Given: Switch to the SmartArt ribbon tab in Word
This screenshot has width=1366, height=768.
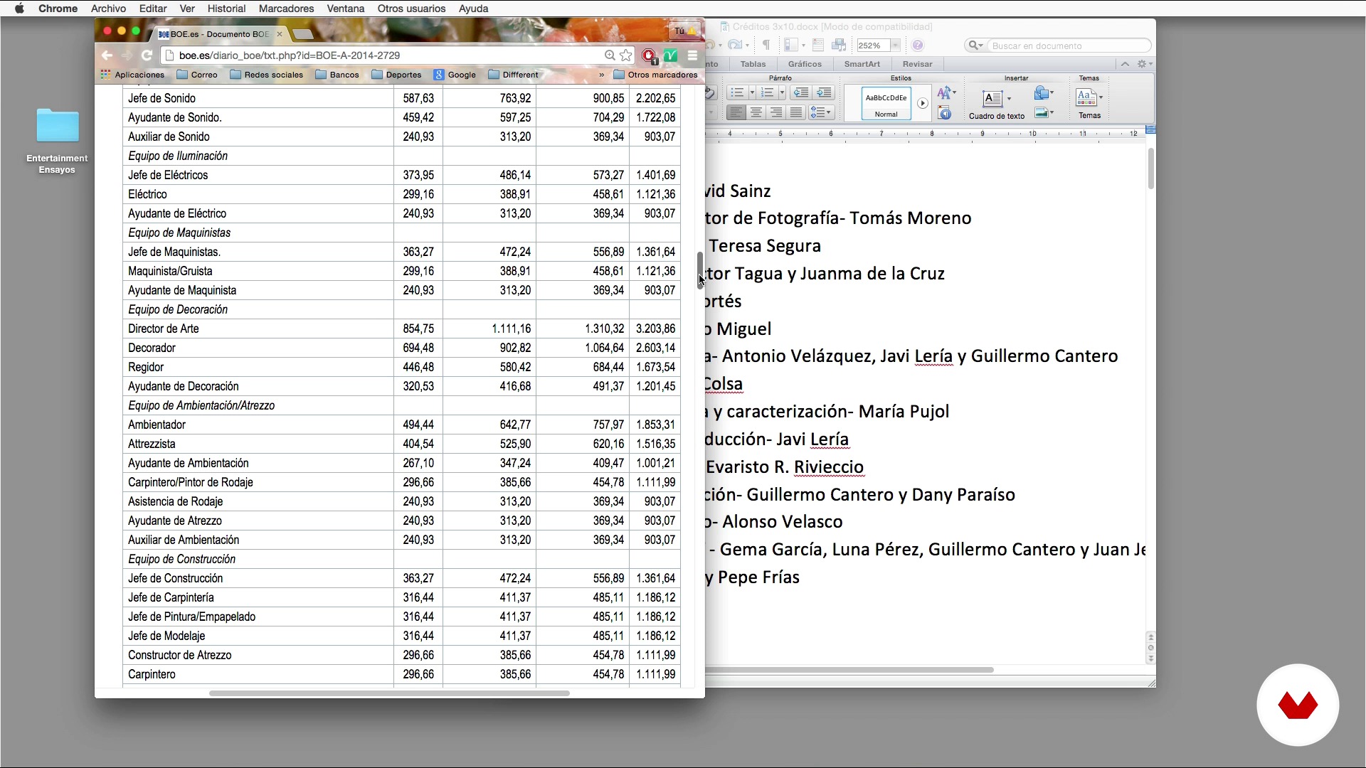Looking at the screenshot, I should pos(862,64).
